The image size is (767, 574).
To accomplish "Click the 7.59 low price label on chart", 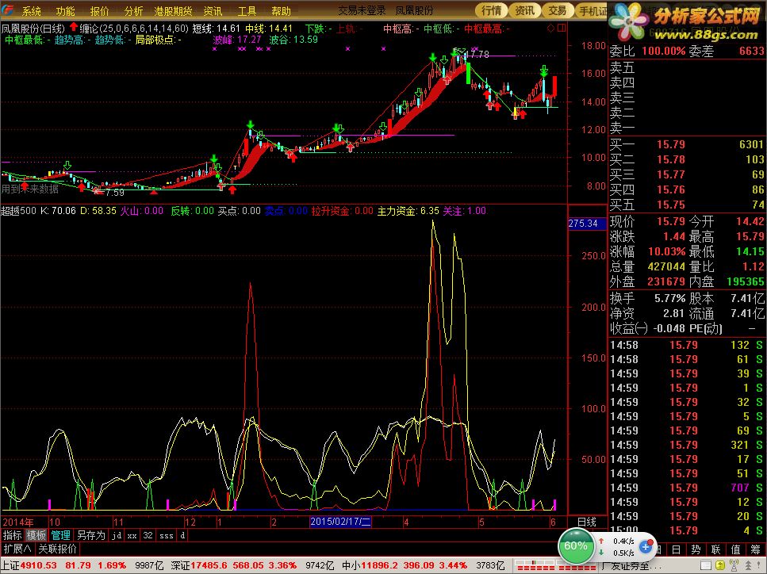I will point(114,193).
